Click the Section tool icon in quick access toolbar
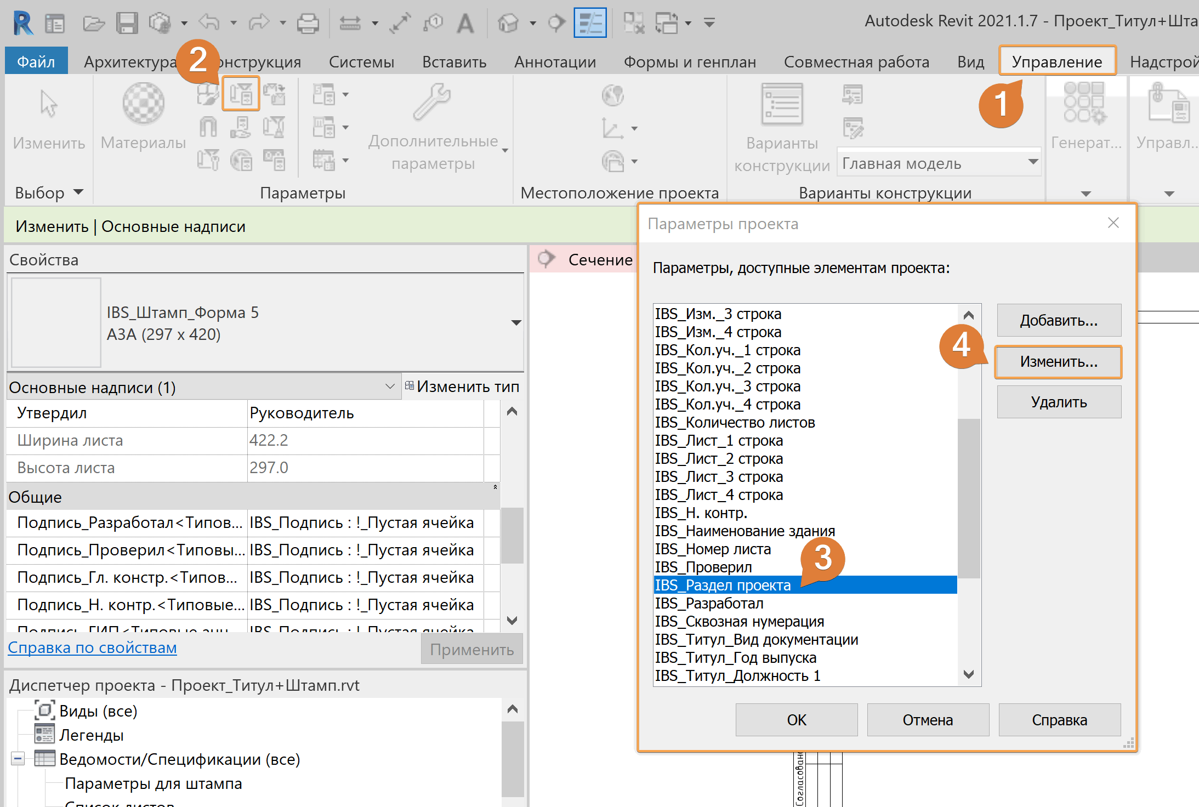 click(556, 23)
